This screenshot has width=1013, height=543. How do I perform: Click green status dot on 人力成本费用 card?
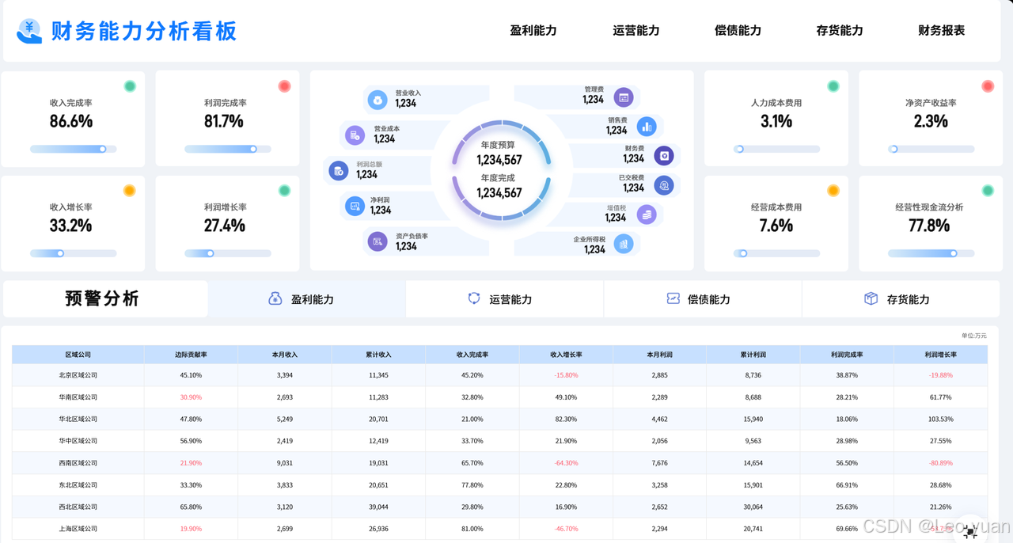click(x=833, y=86)
